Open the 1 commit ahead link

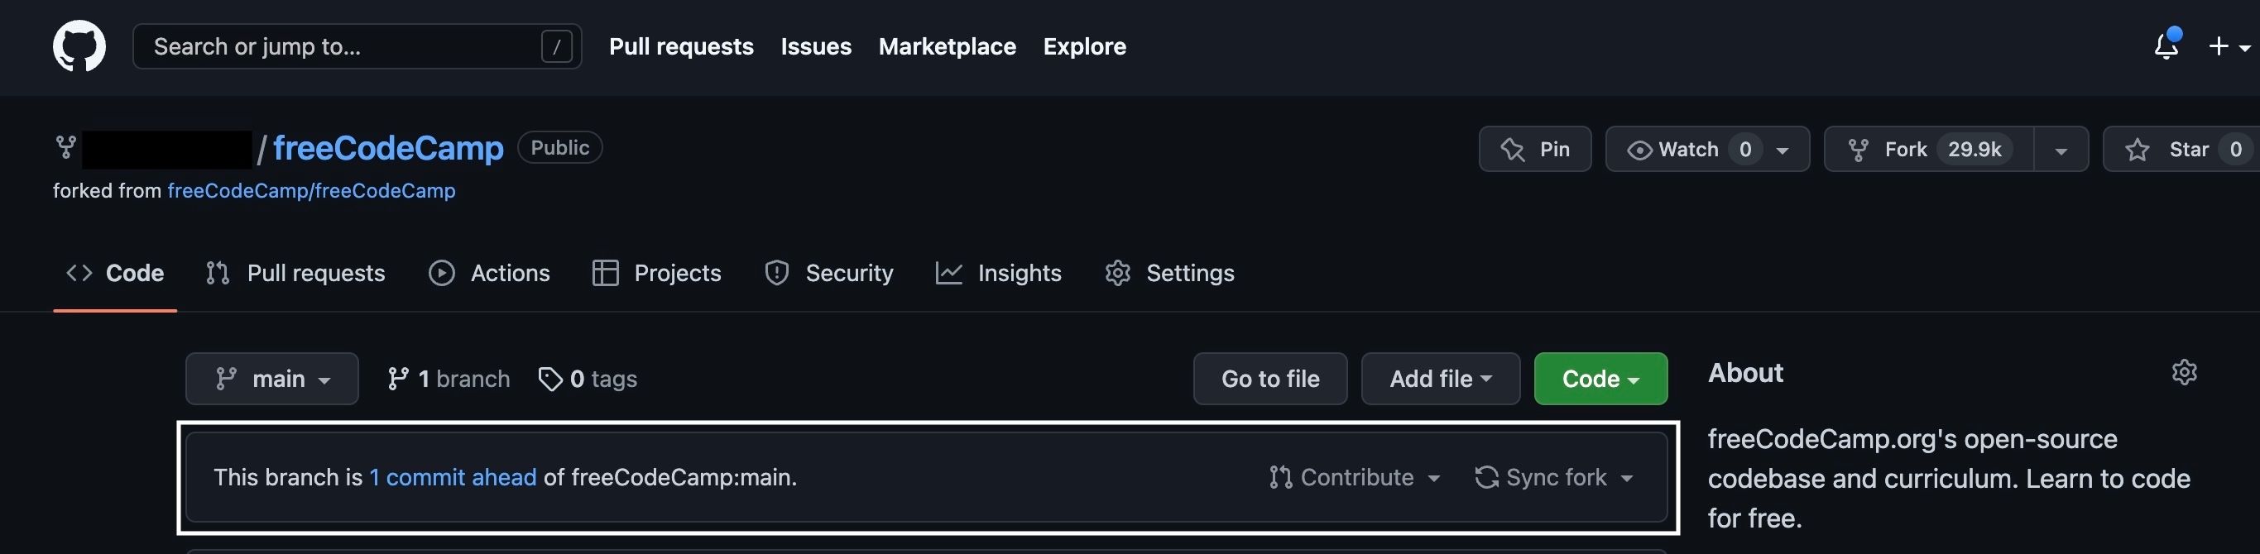[x=453, y=477]
